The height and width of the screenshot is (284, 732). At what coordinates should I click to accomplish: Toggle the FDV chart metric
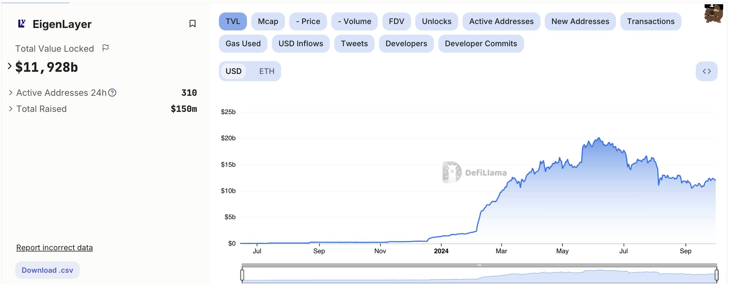click(x=396, y=21)
